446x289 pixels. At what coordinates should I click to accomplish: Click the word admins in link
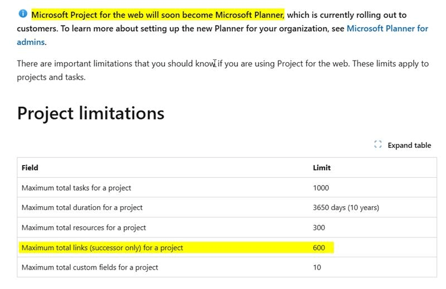tap(31, 42)
